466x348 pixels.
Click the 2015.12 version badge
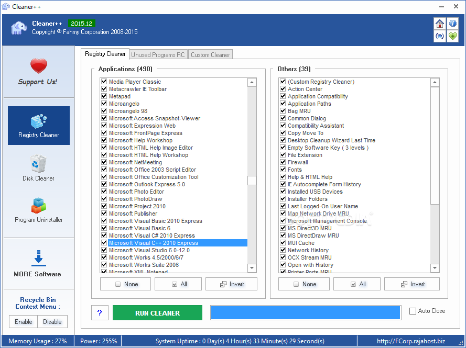coord(81,24)
